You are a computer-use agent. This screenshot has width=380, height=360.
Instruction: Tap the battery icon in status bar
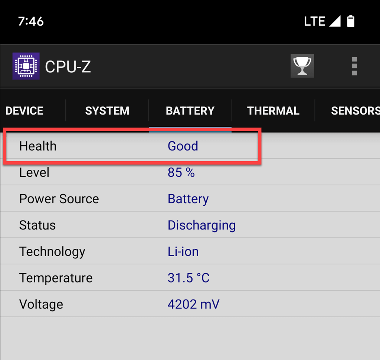pyautogui.click(x=351, y=21)
